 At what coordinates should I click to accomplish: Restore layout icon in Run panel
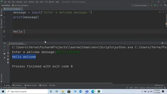coord(4,54)
